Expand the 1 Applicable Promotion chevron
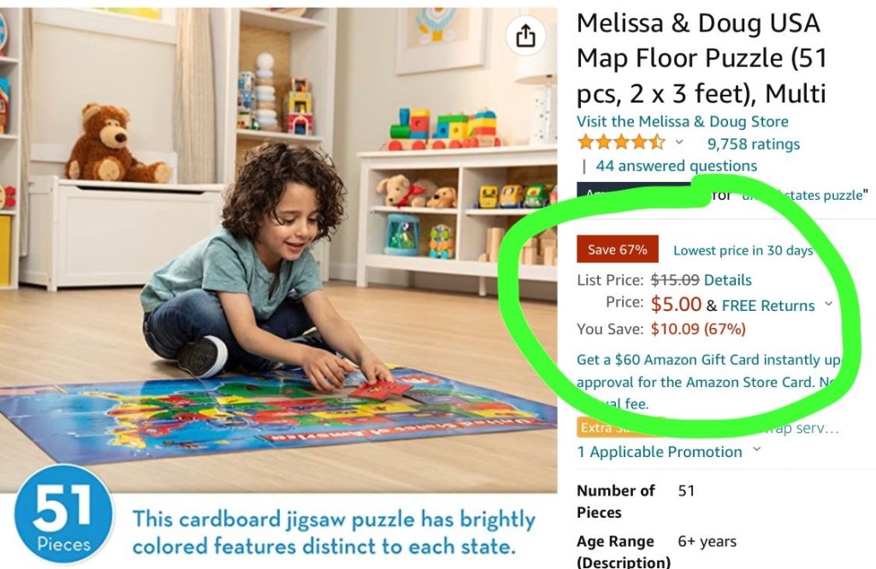This screenshot has width=876, height=569. (x=756, y=450)
